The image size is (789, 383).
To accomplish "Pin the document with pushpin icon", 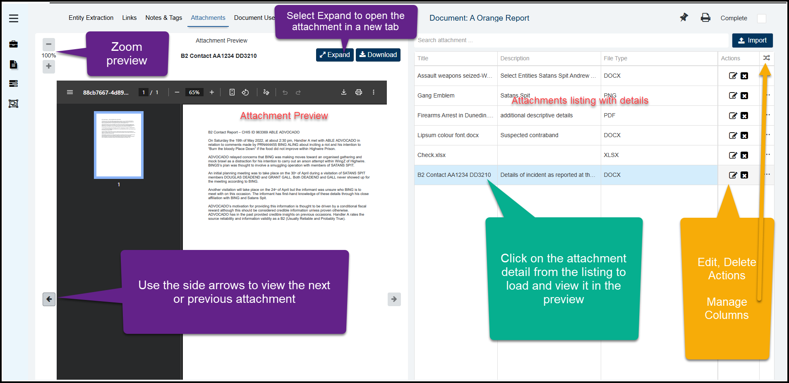I will [x=684, y=18].
